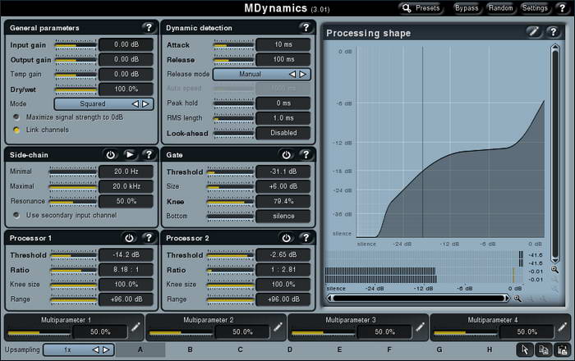The width and height of the screenshot is (575, 361).
Task: Adjust the Dry/wet slider
Action: pyautogui.click(x=76, y=89)
